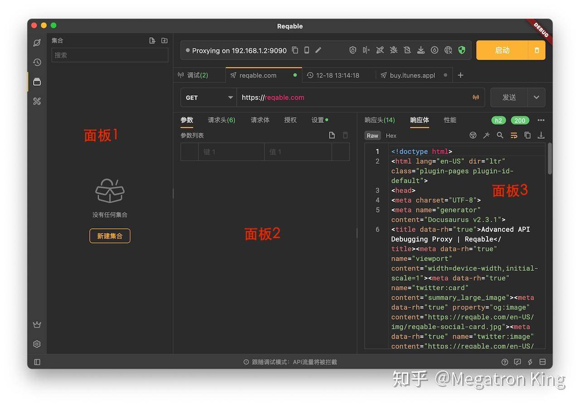580x405 pixels.
Task: Open the Collections sidebar icon
Action: (37, 82)
